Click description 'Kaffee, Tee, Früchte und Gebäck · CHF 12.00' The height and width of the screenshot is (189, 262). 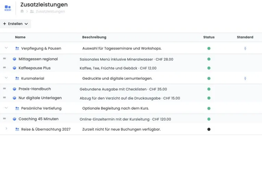[x=118, y=68]
